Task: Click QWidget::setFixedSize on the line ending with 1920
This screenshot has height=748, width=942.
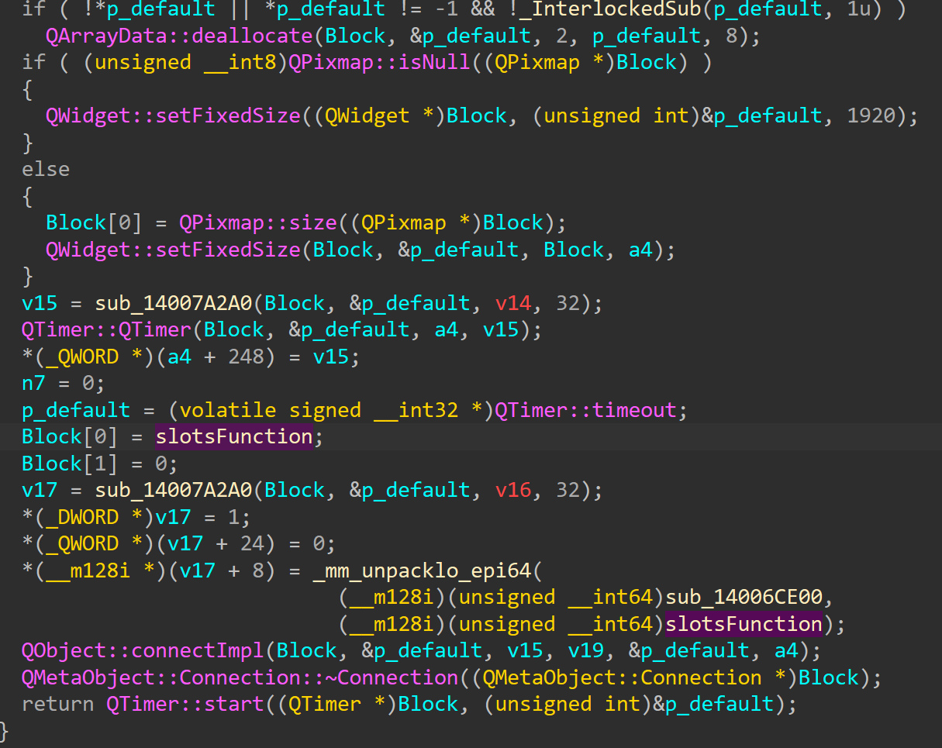Action: tap(173, 115)
